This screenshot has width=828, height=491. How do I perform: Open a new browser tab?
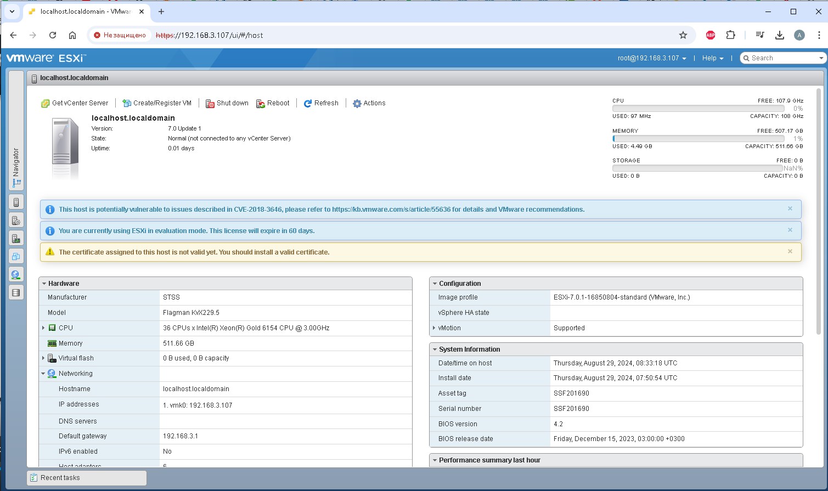click(x=161, y=12)
